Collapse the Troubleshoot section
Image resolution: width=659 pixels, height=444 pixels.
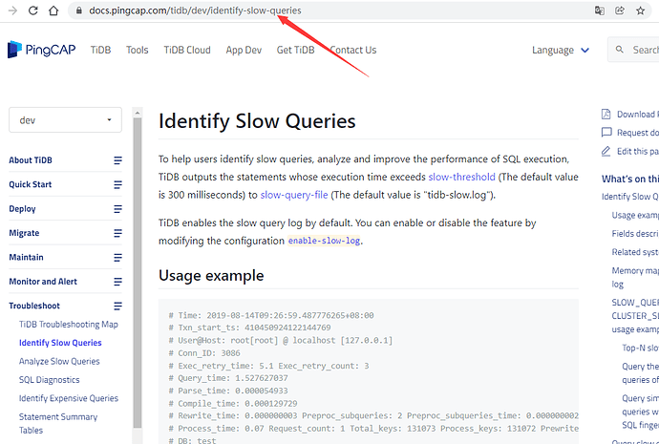coord(117,306)
